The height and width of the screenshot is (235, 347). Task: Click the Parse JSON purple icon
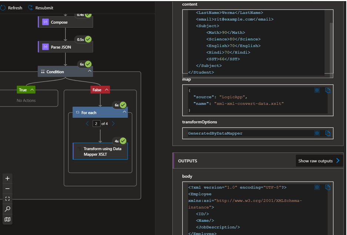[x=46, y=47]
